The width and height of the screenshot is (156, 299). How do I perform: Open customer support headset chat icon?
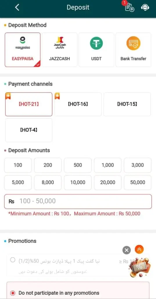tap(145, 8)
